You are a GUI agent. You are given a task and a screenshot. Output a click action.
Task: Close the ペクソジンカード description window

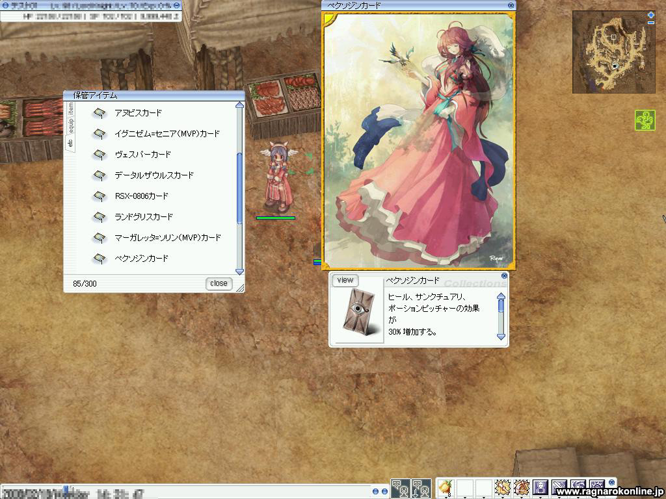point(504,275)
